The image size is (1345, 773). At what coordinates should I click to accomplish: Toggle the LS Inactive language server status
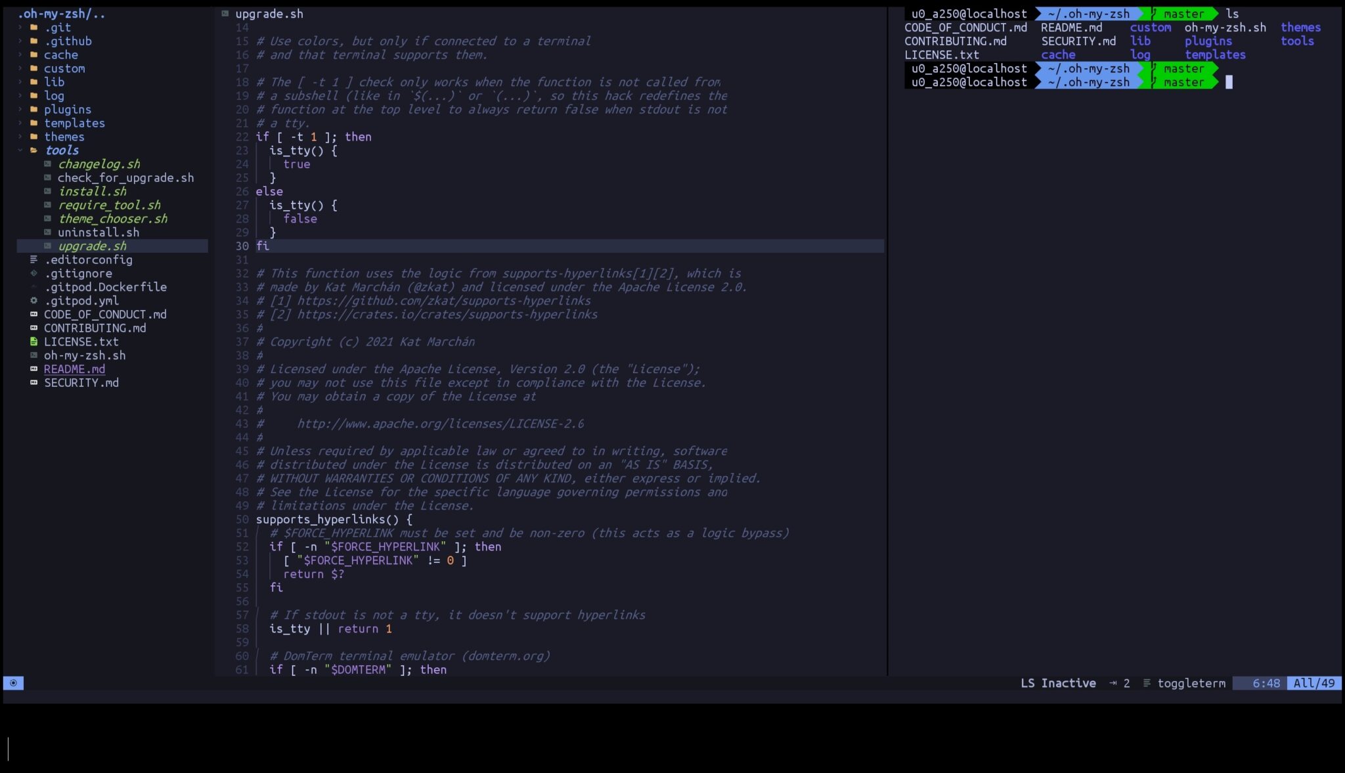click(x=1059, y=683)
